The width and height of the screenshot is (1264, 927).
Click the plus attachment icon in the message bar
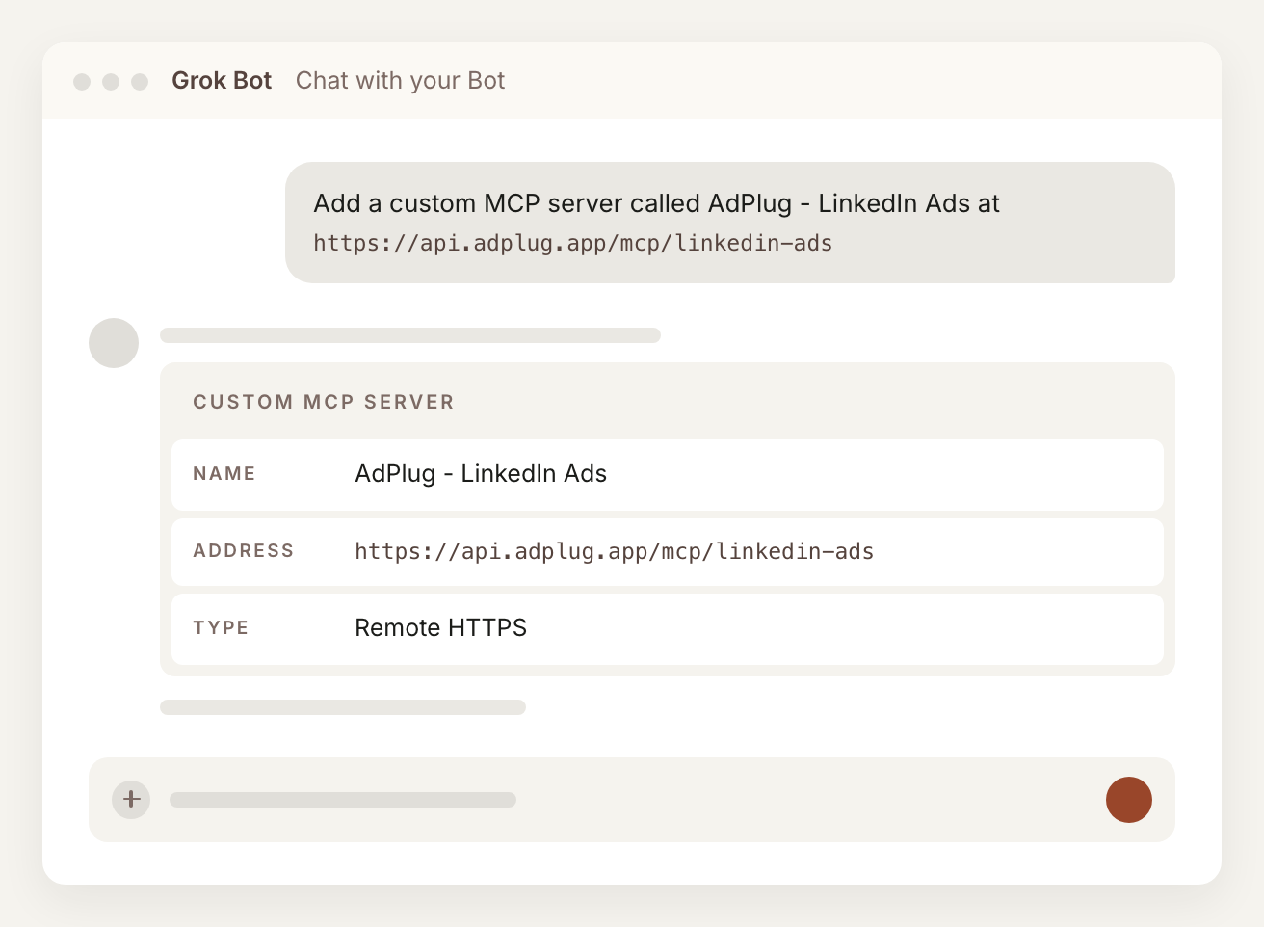coord(131,800)
